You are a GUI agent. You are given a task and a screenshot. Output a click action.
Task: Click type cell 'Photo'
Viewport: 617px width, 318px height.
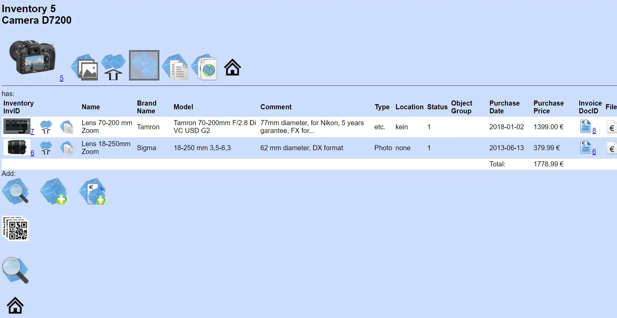coord(383,148)
